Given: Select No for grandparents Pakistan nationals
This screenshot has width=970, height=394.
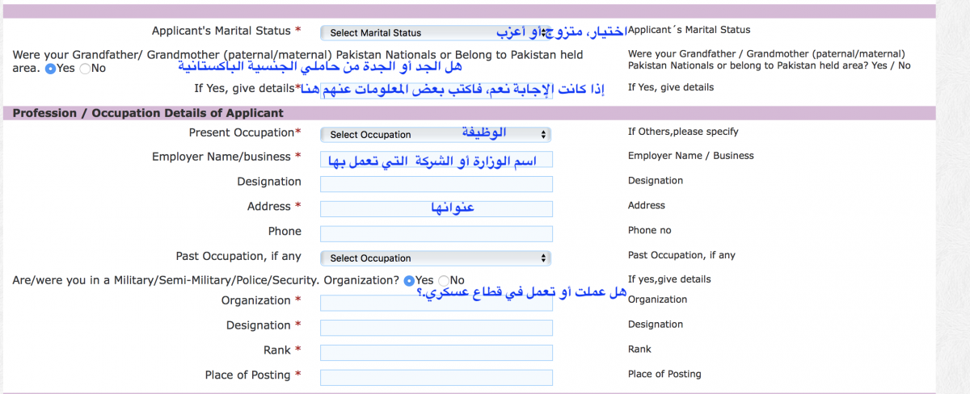Looking at the screenshot, I should (86, 69).
